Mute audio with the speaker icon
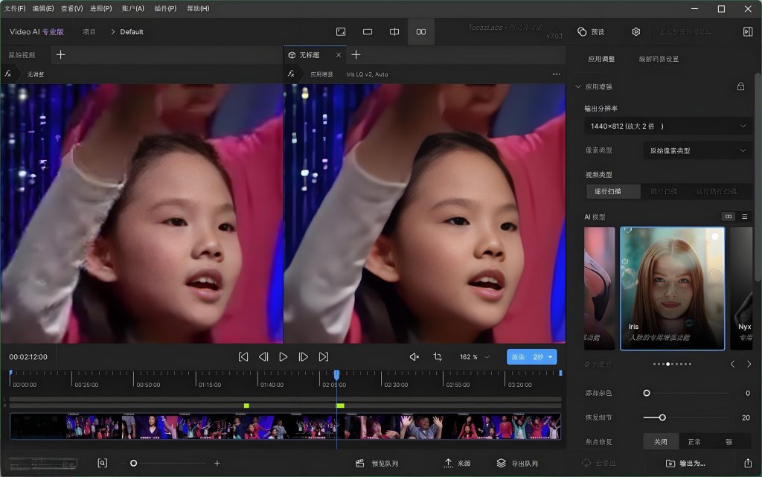The image size is (762, 477). (416, 356)
